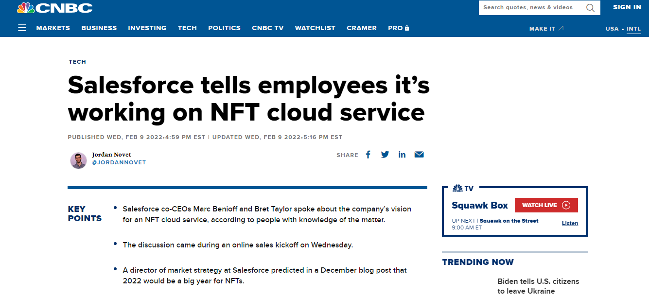Open the CNBC TV menu
649x297 pixels.
coord(268,28)
